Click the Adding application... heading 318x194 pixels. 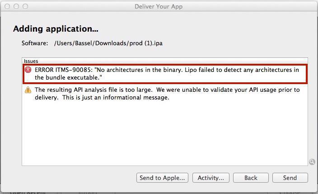pos(56,29)
